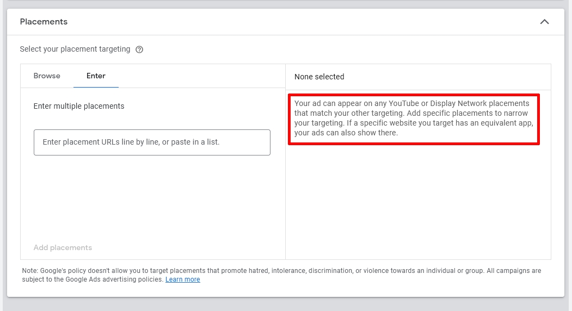Switch to the Browse tab
The height and width of the screenshot is (311, 572).
point(47,76)
